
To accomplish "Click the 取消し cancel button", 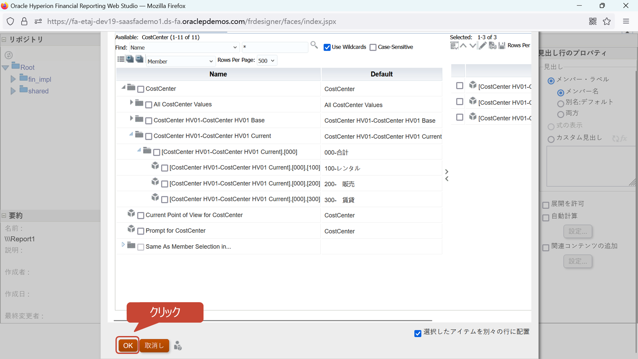I will (x=154, y=346).
